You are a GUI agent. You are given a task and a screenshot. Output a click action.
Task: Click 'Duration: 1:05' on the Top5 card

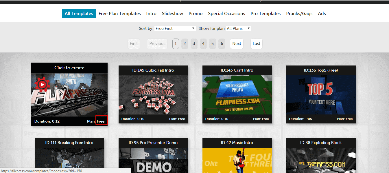point(300,119)
